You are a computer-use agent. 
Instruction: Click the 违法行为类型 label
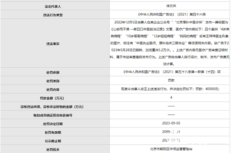[x=53, y=15]
